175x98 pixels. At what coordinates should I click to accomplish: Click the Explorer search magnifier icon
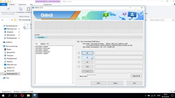[x=173, y=20]
